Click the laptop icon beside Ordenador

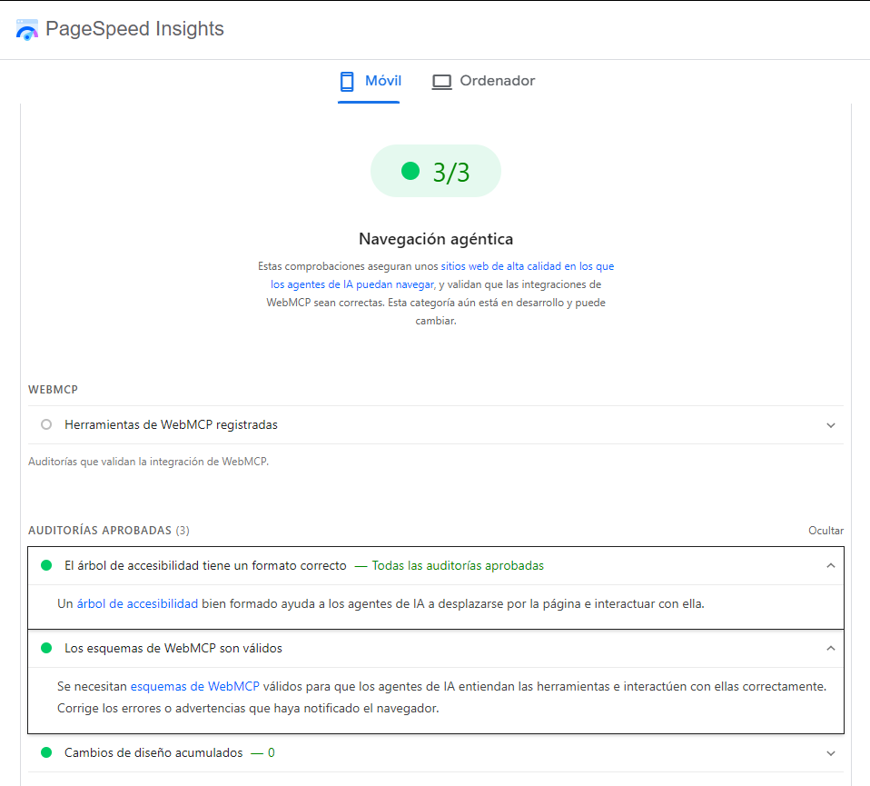(x=441, y=82)
